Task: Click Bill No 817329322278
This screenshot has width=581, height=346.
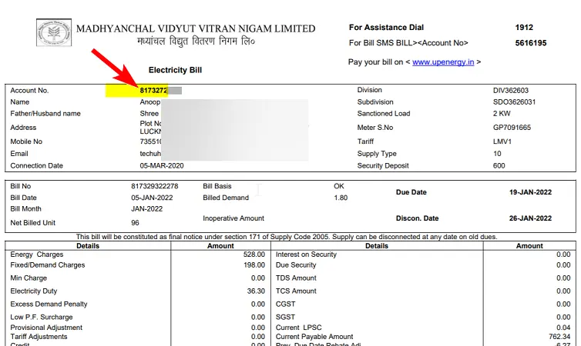Action: click(x=155, y=186)
